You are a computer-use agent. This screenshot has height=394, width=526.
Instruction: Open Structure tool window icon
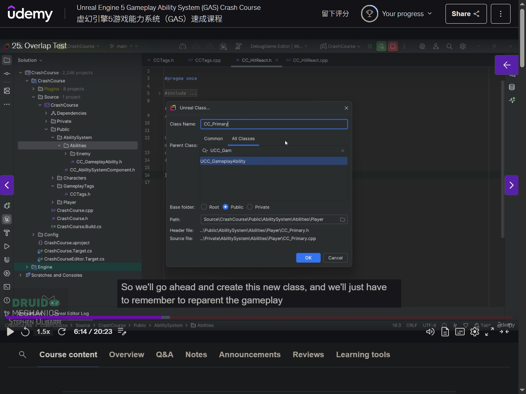[7, 91]
